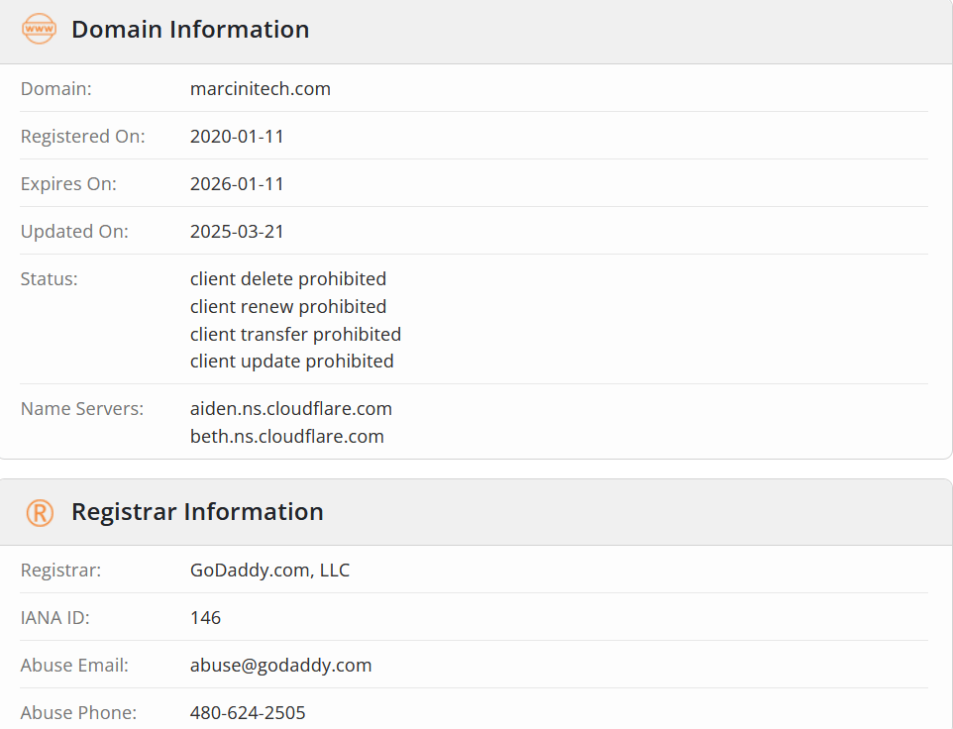Click the aiden.ns.cloudflare.com name server
The image size is (953, 729).
(x=290, y=409)
